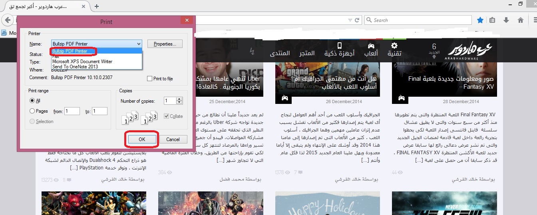Decrease number of copies with down arrow

coord(179,103)
